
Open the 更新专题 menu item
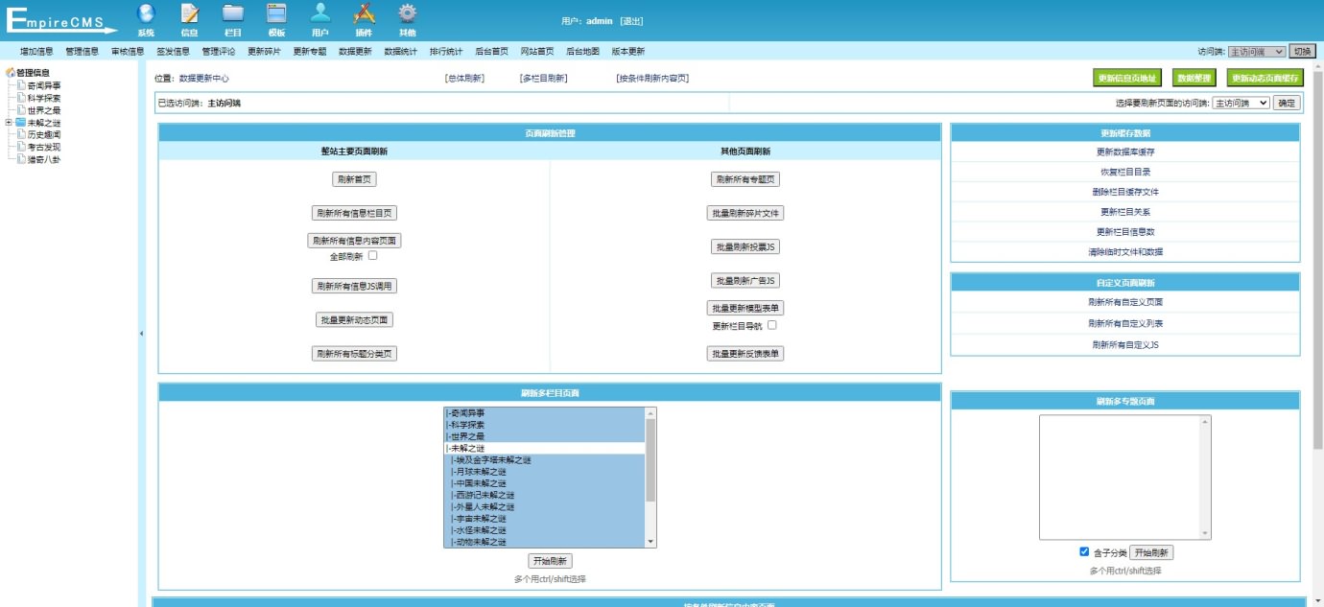pyautogui.click(x=310, y=52)
